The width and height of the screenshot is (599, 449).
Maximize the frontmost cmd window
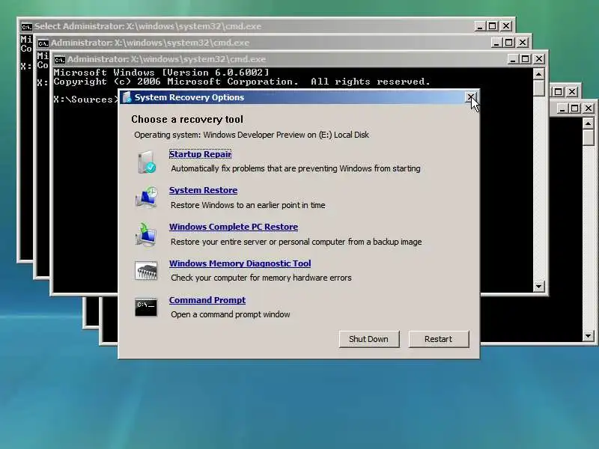tap(526, 59)
